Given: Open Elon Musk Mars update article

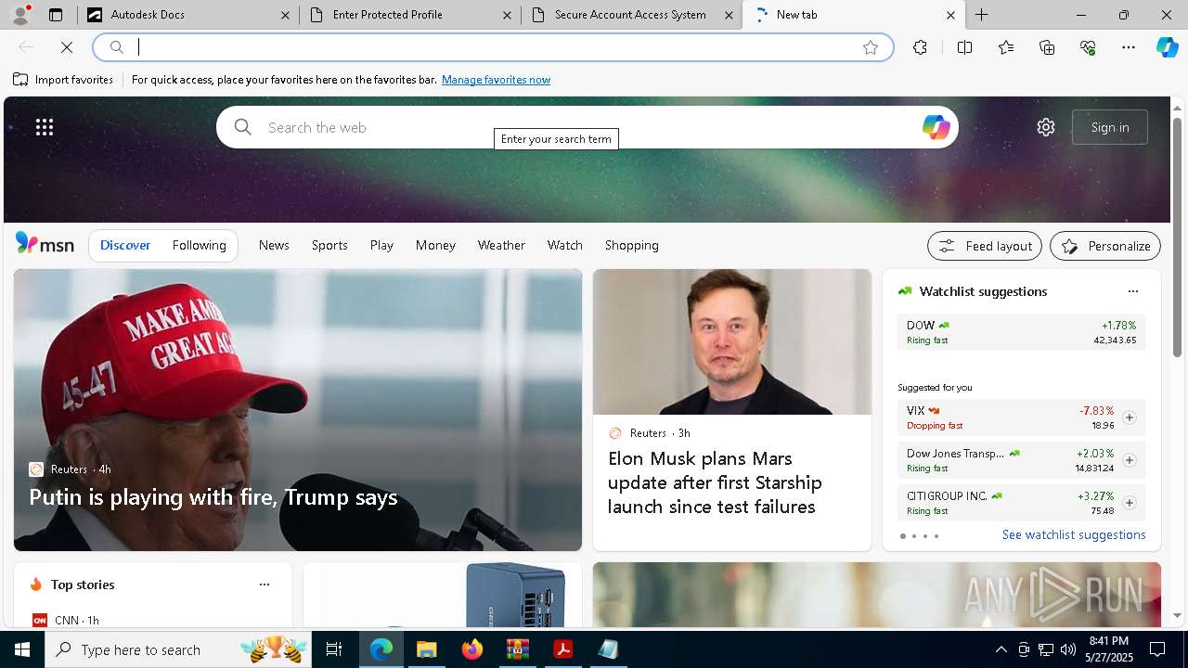Looking at the screenshot, I should [732, 410].
